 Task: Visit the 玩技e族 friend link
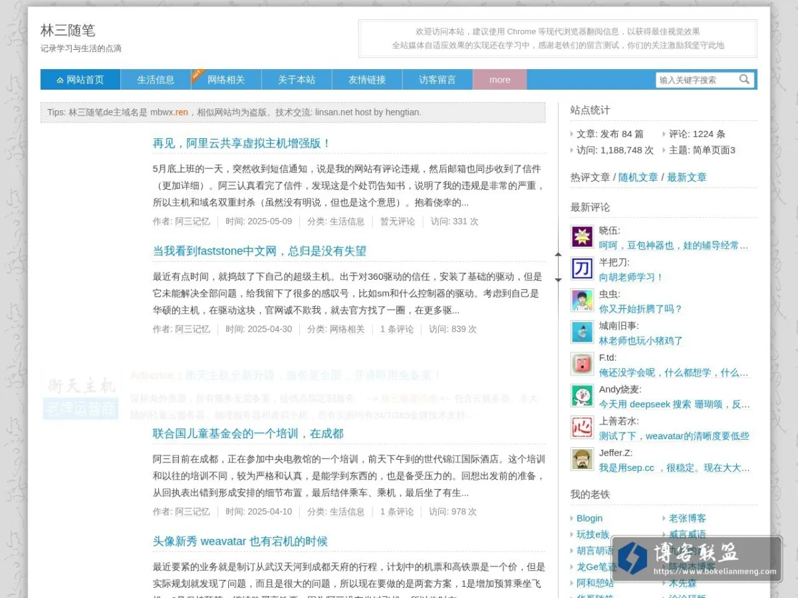click(593, 534)
